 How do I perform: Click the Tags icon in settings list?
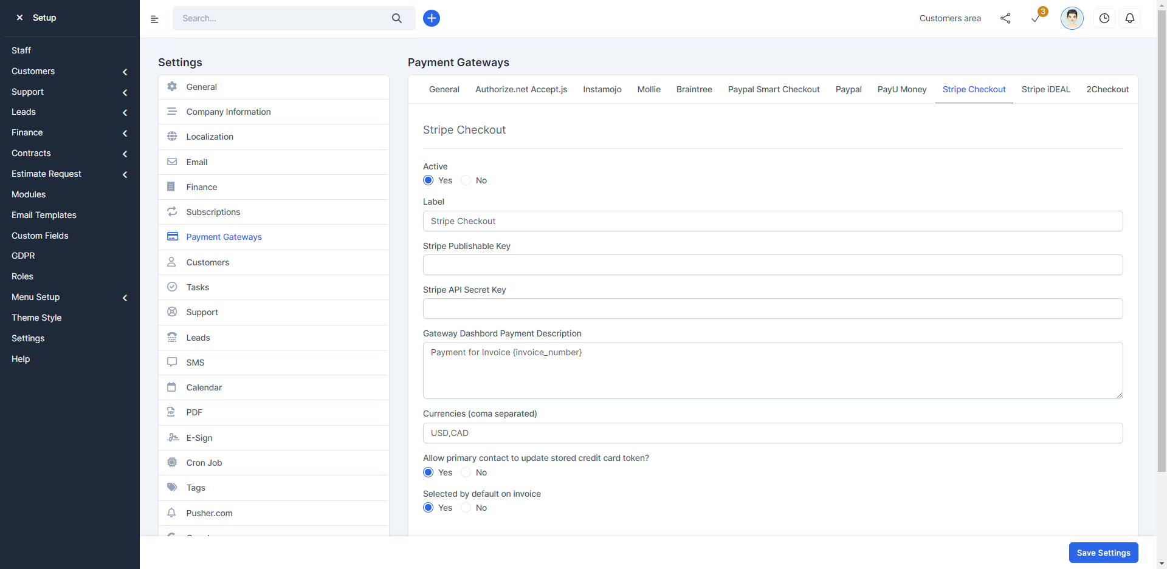coord(172,488)
